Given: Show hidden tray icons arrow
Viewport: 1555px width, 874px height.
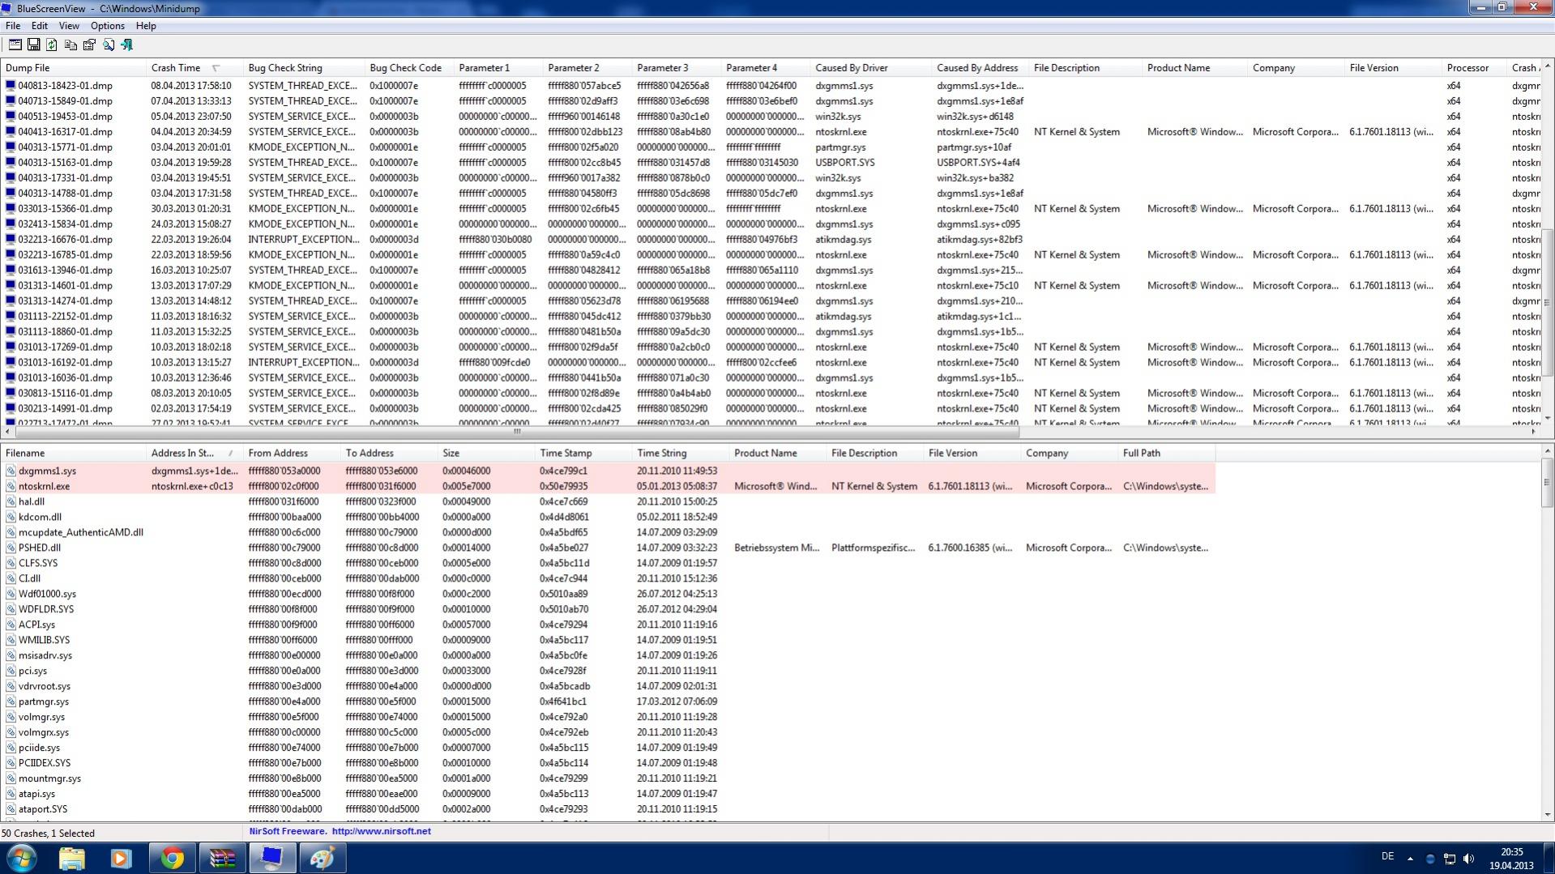Looking at the screenshot, I should tap(1410, 859).
